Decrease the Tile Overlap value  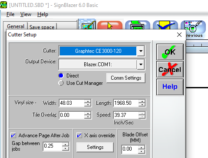pos(88,117)
